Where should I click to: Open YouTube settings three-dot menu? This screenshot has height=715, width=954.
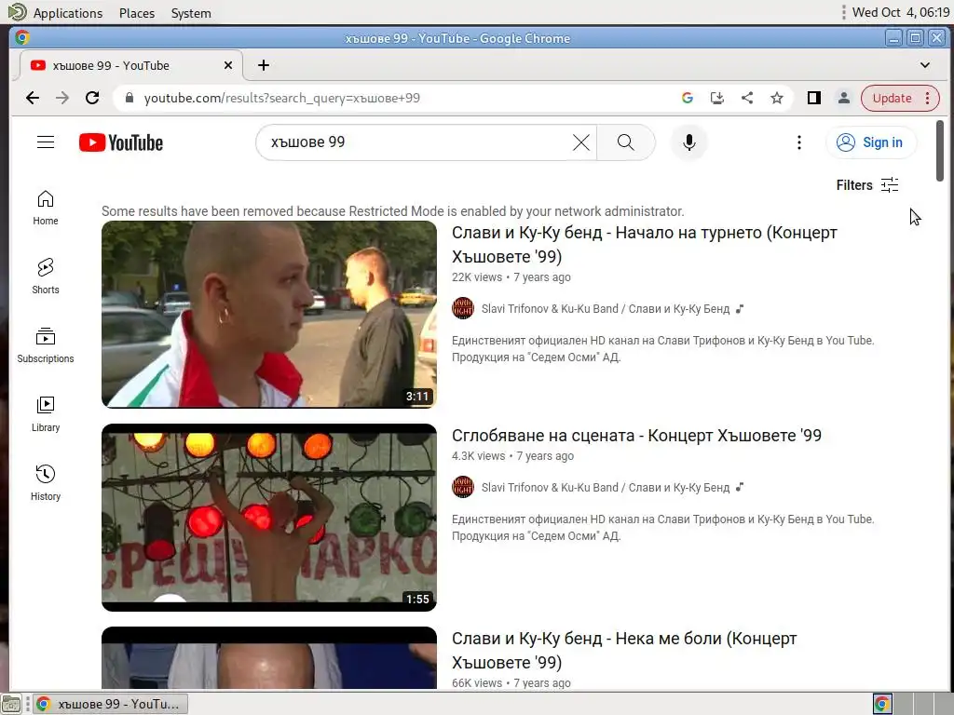click(x=798, y=142)
